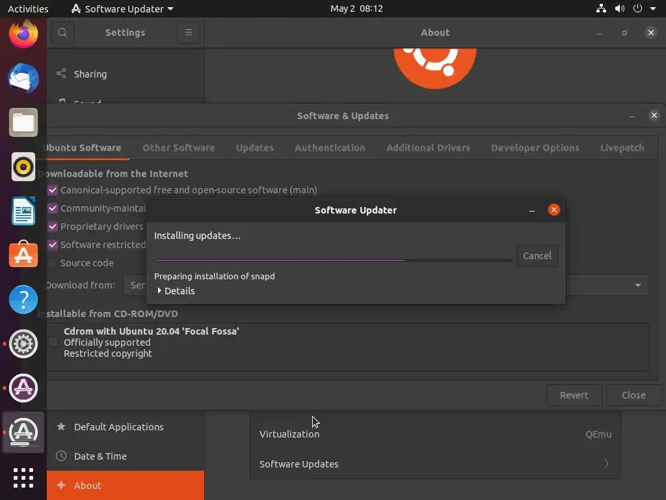Image resolution: width=666 pixels, height=500 pixels.
Task: Click the Virtualization row in About
Action: coord(435,434)
